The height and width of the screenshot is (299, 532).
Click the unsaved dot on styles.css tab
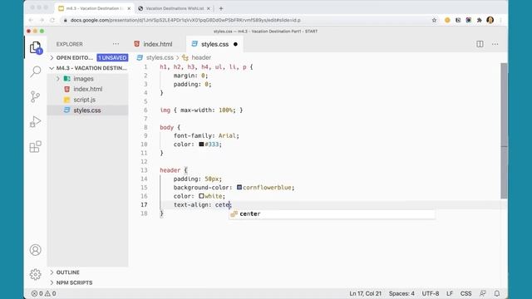235,44
